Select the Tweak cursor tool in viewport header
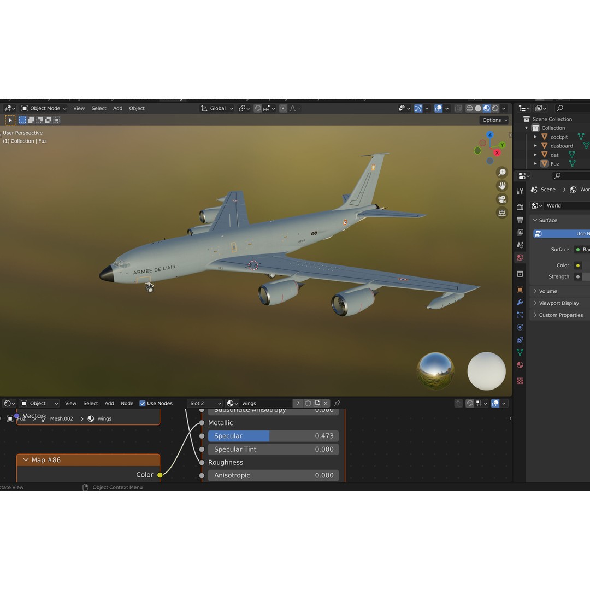 [x=10, y=120]
